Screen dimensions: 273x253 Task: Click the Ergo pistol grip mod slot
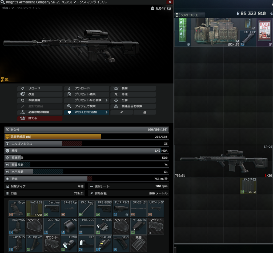pos(17,209)
